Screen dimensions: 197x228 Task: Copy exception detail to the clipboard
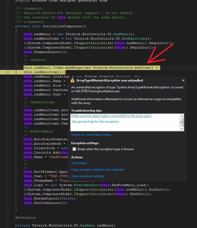97,170
